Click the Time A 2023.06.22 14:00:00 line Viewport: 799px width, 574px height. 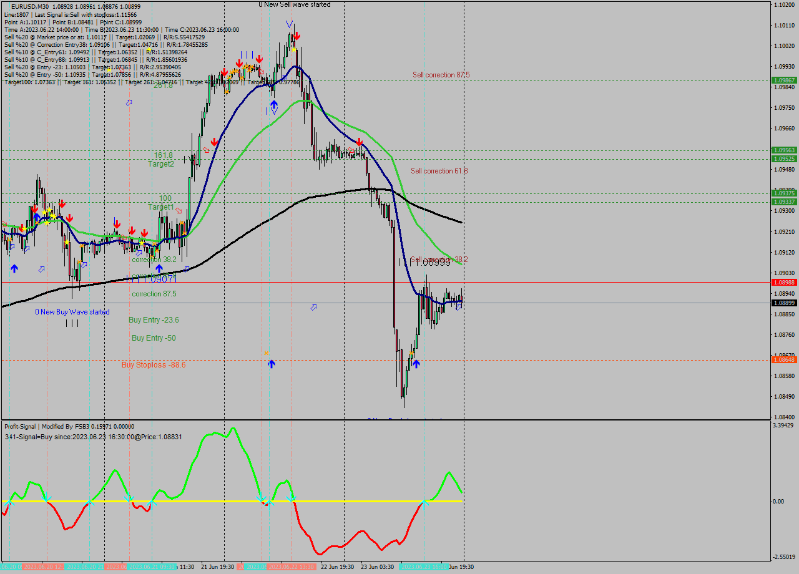pyautogui.click(x=122, y=29)
